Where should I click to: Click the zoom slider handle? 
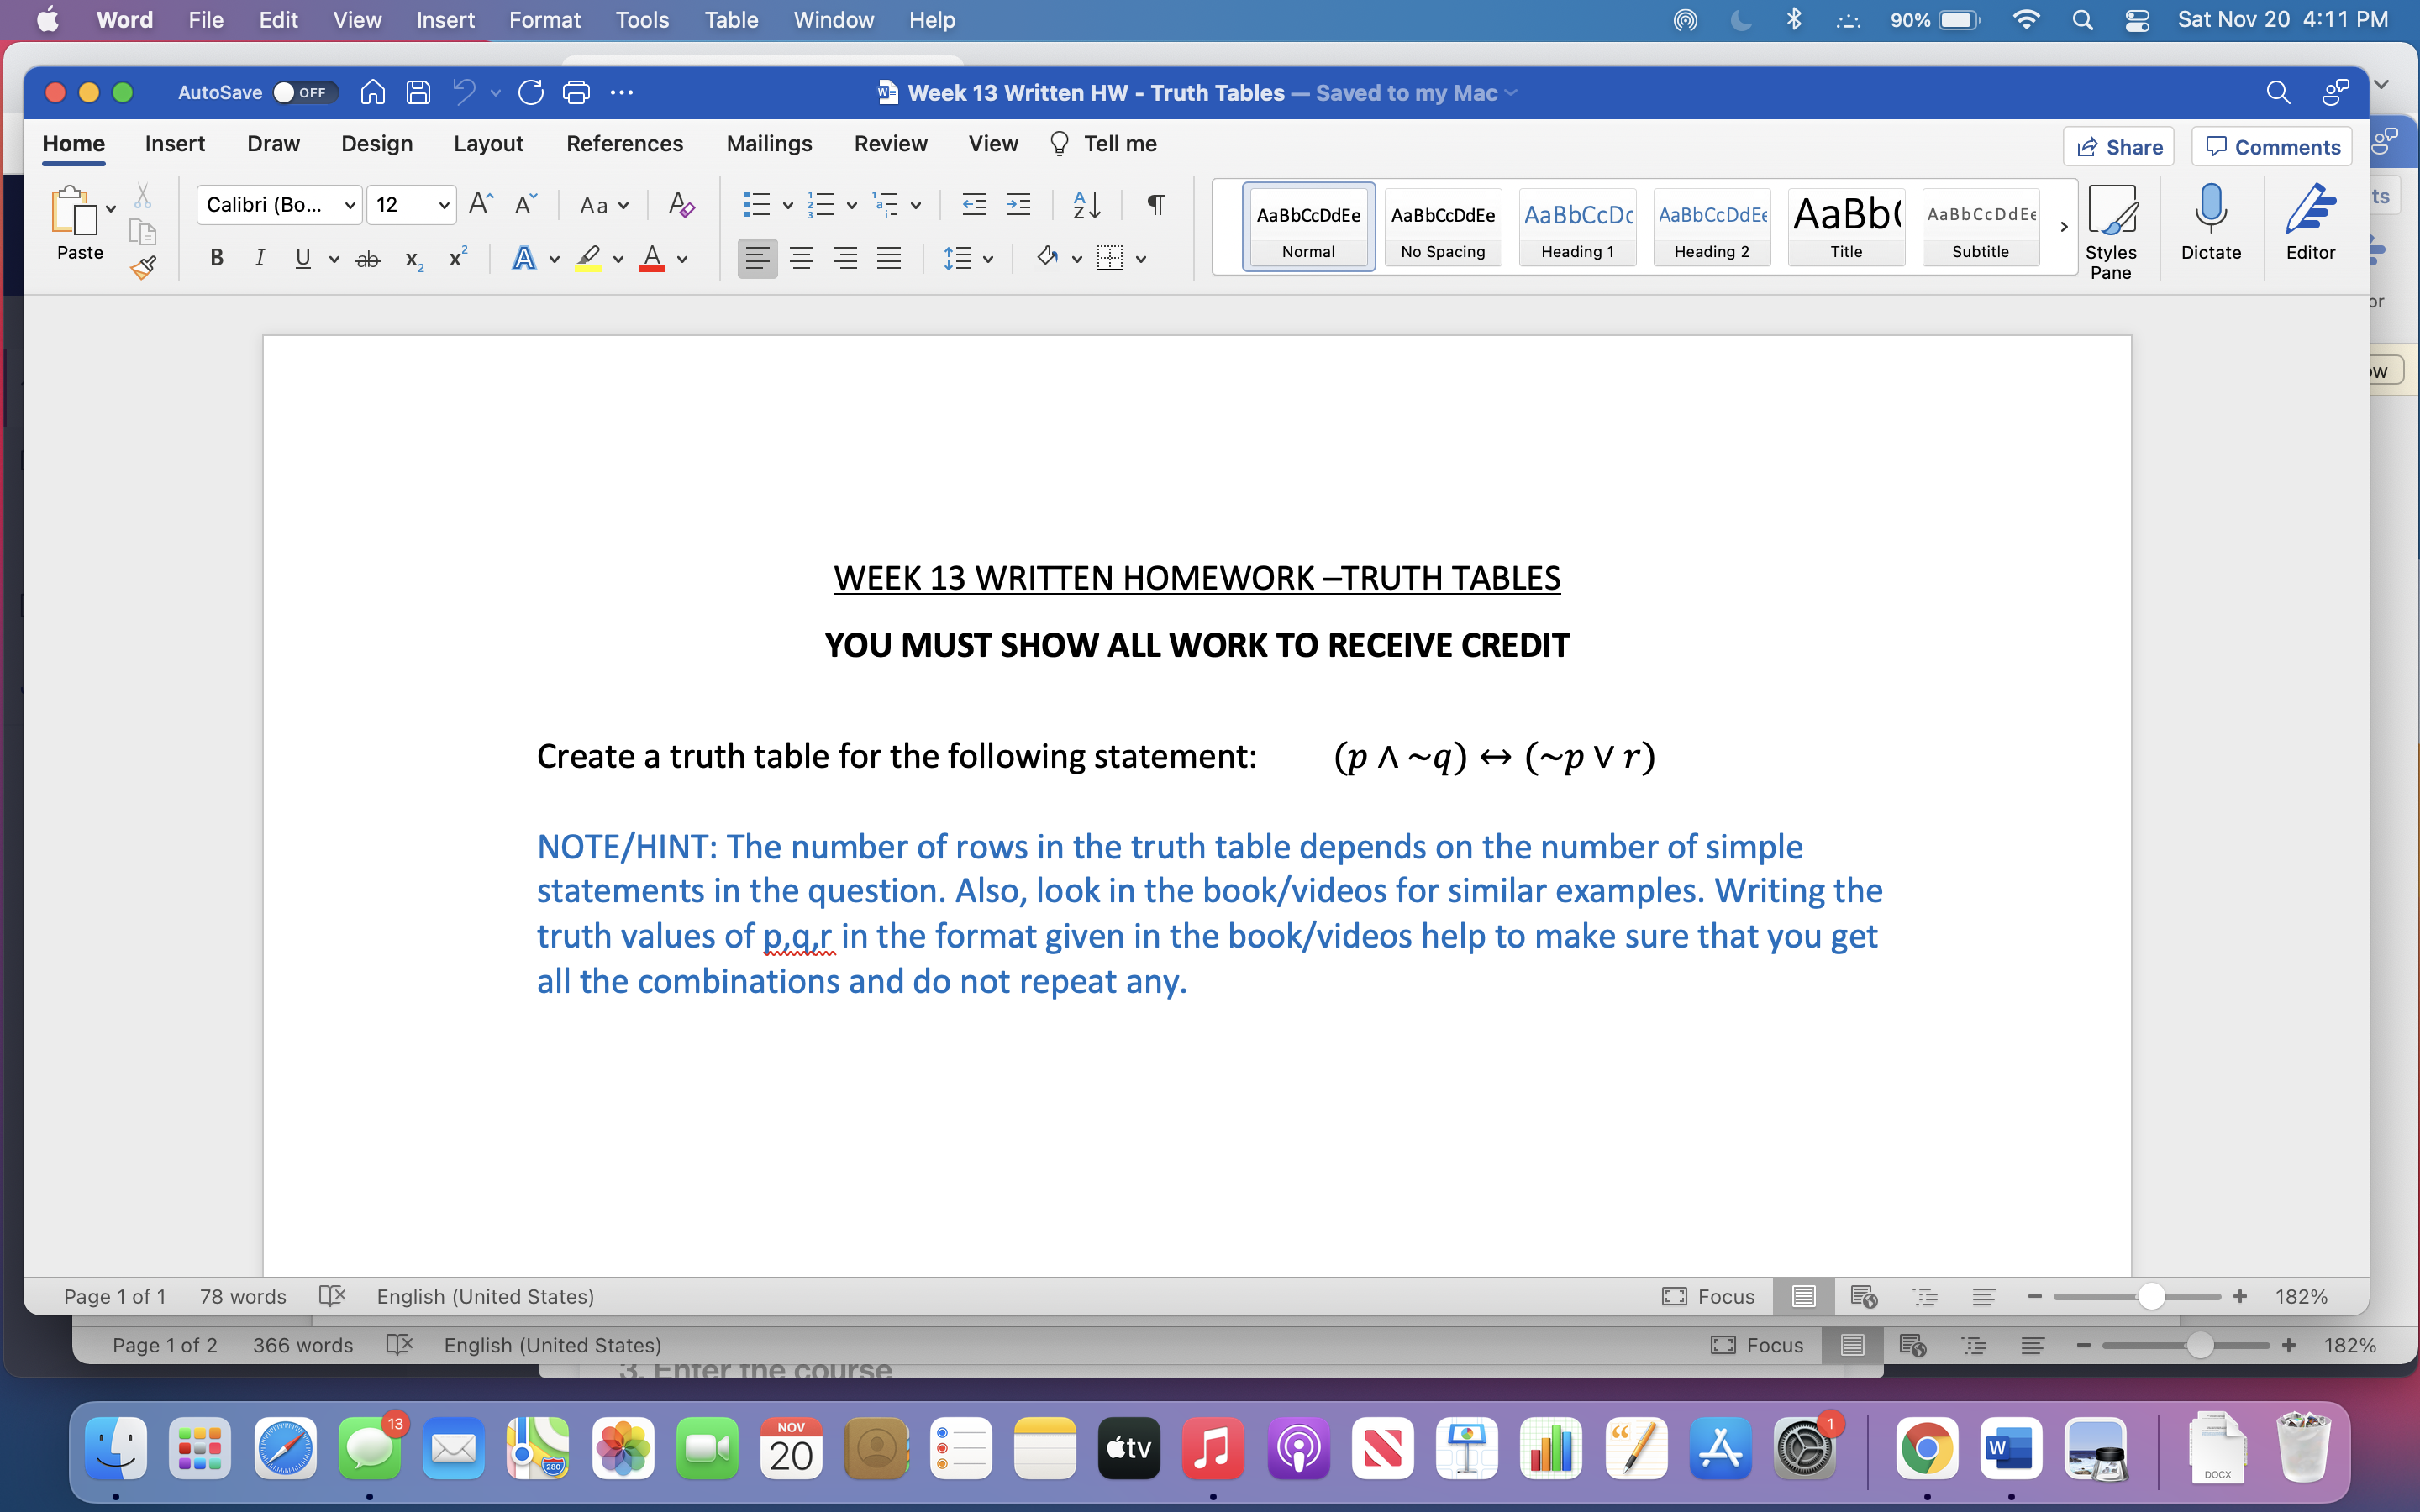[2151, 1297]
